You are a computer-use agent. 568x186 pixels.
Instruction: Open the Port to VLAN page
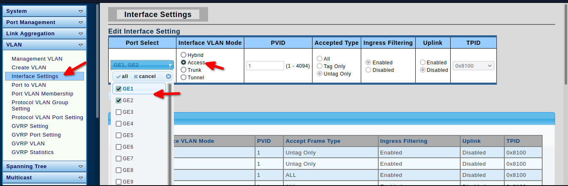pyautogui.click(x=29, y=85)
